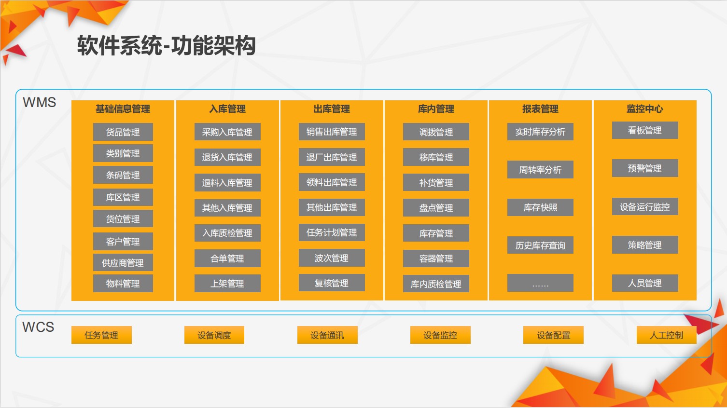Select the 其他入库管理 box

(227, 208)
